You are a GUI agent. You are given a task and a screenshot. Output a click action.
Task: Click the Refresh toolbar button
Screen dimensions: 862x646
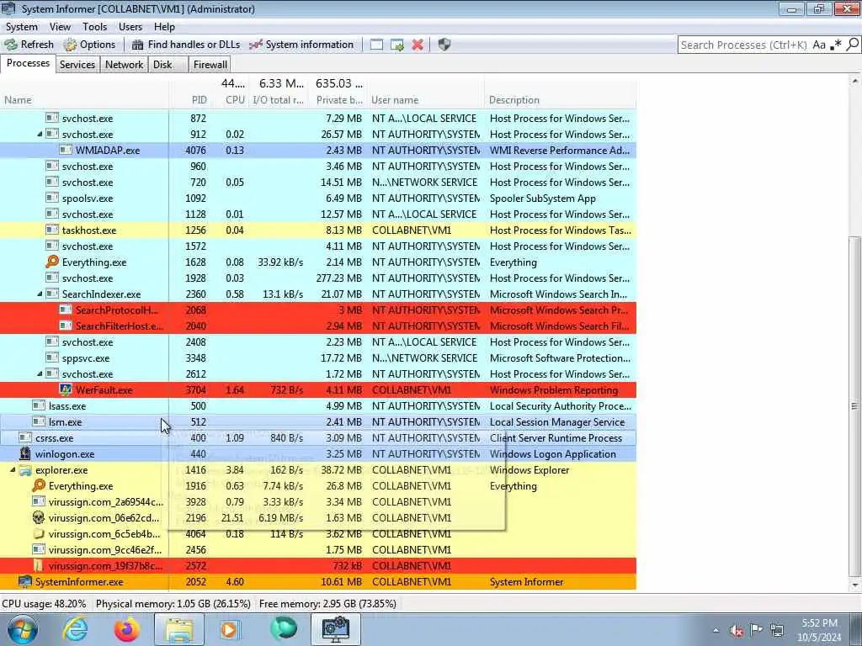pos(29,45)
